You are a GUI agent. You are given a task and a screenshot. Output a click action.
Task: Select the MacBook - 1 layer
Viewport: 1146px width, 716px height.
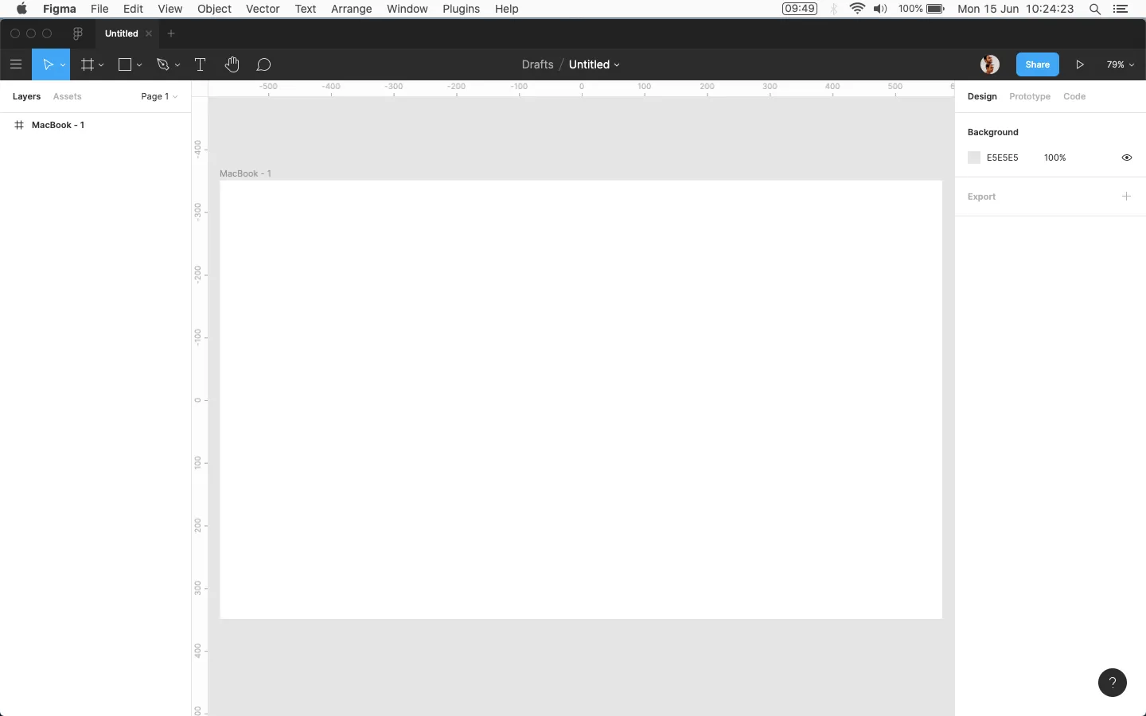coord(58,125)
